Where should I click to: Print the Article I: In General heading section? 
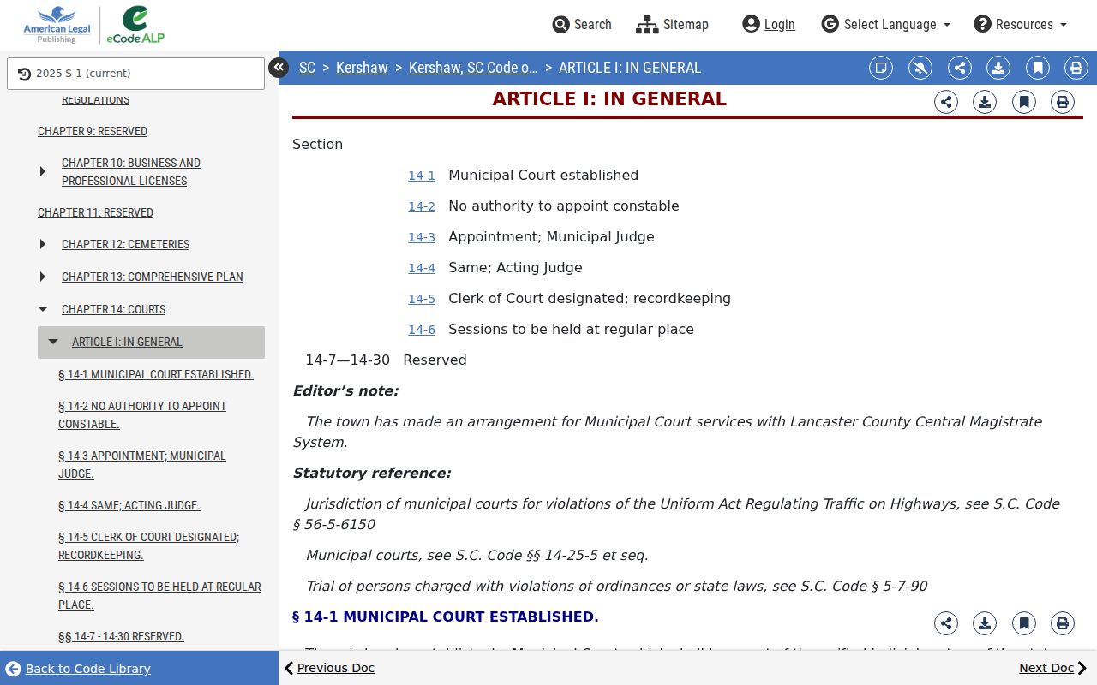(x=1063, y=102)
